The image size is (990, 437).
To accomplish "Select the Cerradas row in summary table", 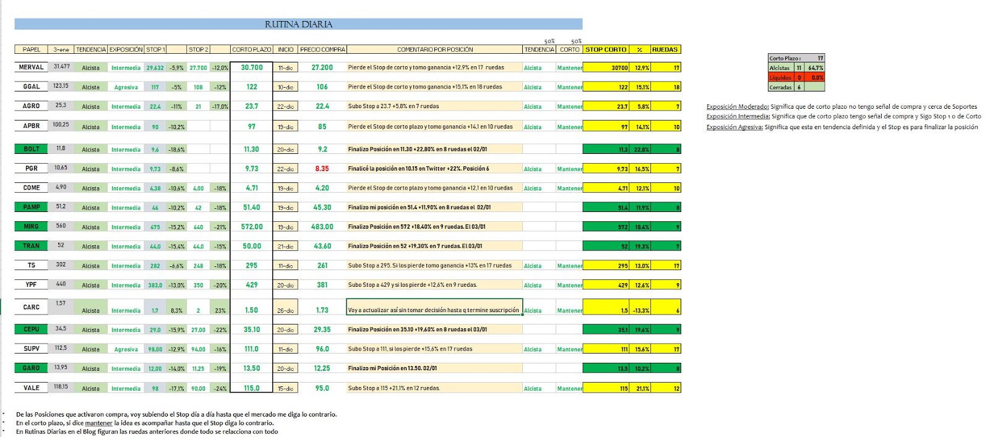I will pyautogui.click(x=796, y=87).
